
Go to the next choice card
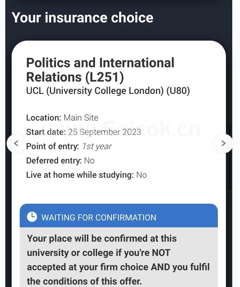(x=223, y=143)
